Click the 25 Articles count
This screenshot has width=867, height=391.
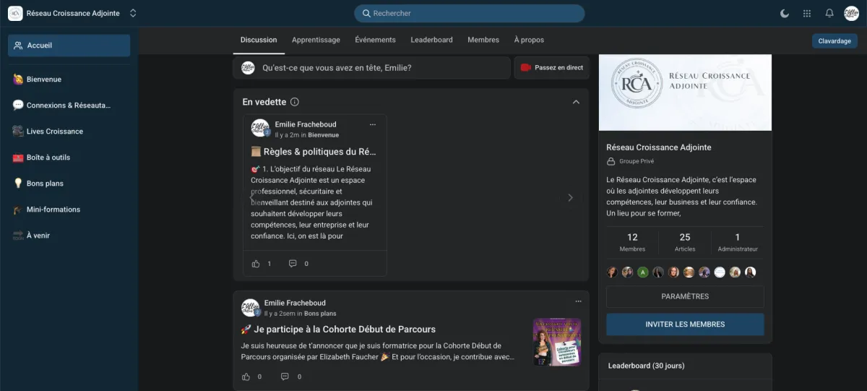(685, 242)
